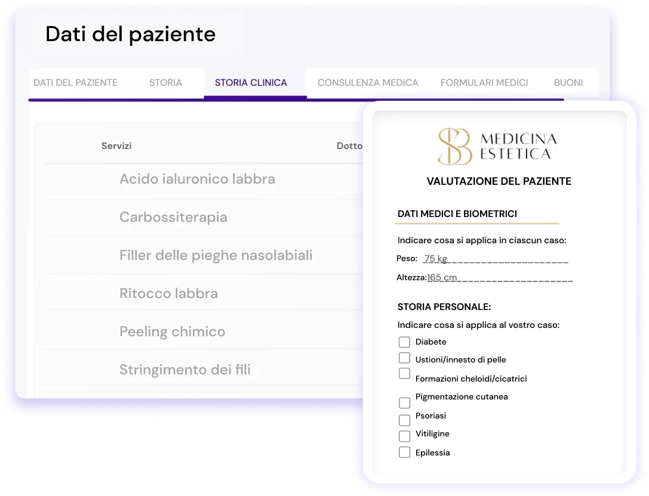The height and width of the screenshot is (496, 649).
Task: Tick the Ustioni/innesto di pelle checkbox
Action: pos(404,358)
